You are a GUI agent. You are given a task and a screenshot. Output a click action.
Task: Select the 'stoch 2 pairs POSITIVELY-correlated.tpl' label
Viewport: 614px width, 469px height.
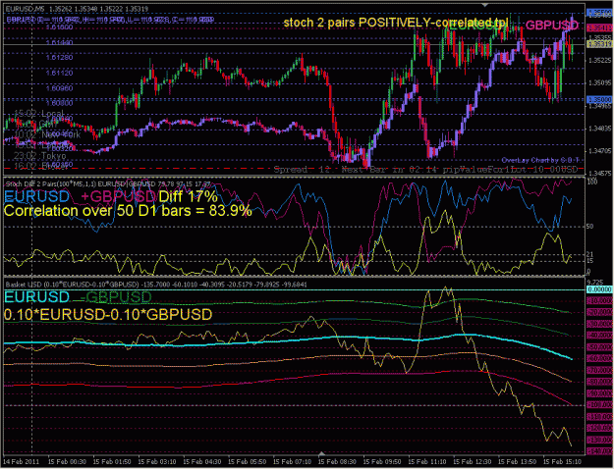point(396,23)
